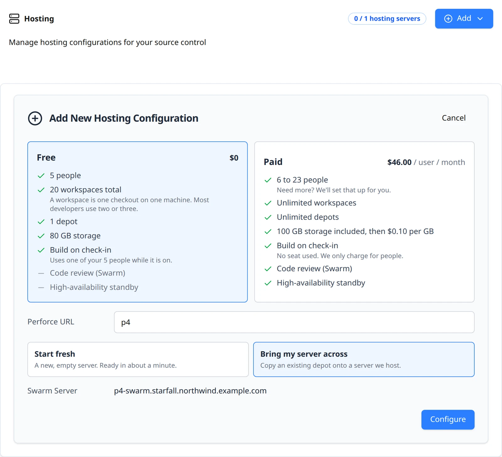Screen dimensions: 502x457
Task: Click the $46.00 / user / month price
Action: pyautogui.click(x=426, y=162)
